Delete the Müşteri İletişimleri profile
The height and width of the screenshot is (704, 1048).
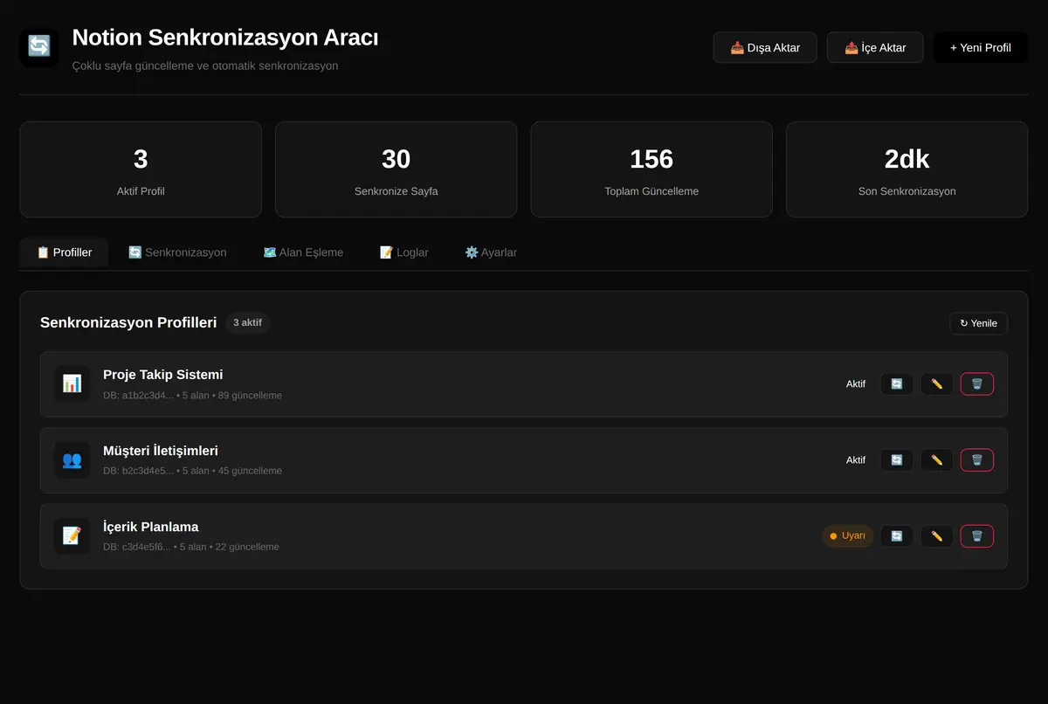(977, 460)
